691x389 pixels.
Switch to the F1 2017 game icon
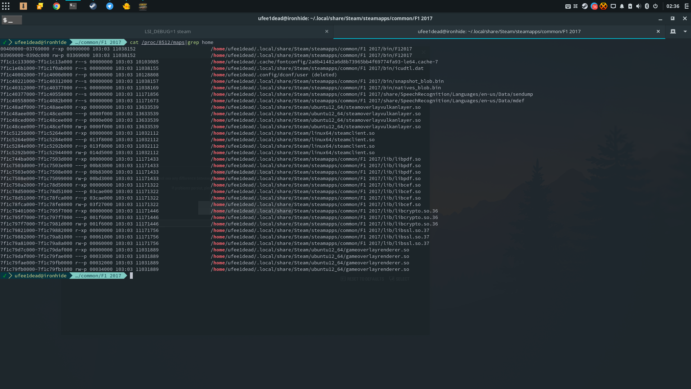(x=143, y=6)
